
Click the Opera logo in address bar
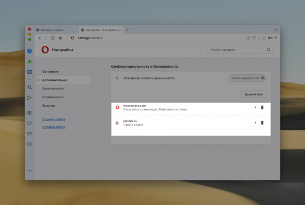(x=73, y=38)
